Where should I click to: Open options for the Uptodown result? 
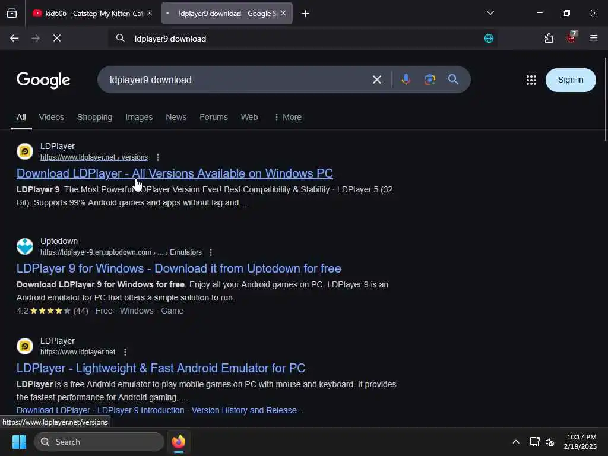click(x=211, y=252)
